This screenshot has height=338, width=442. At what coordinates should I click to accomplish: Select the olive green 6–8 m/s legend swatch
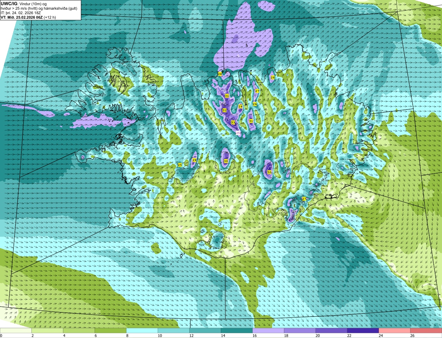(110, 330)
